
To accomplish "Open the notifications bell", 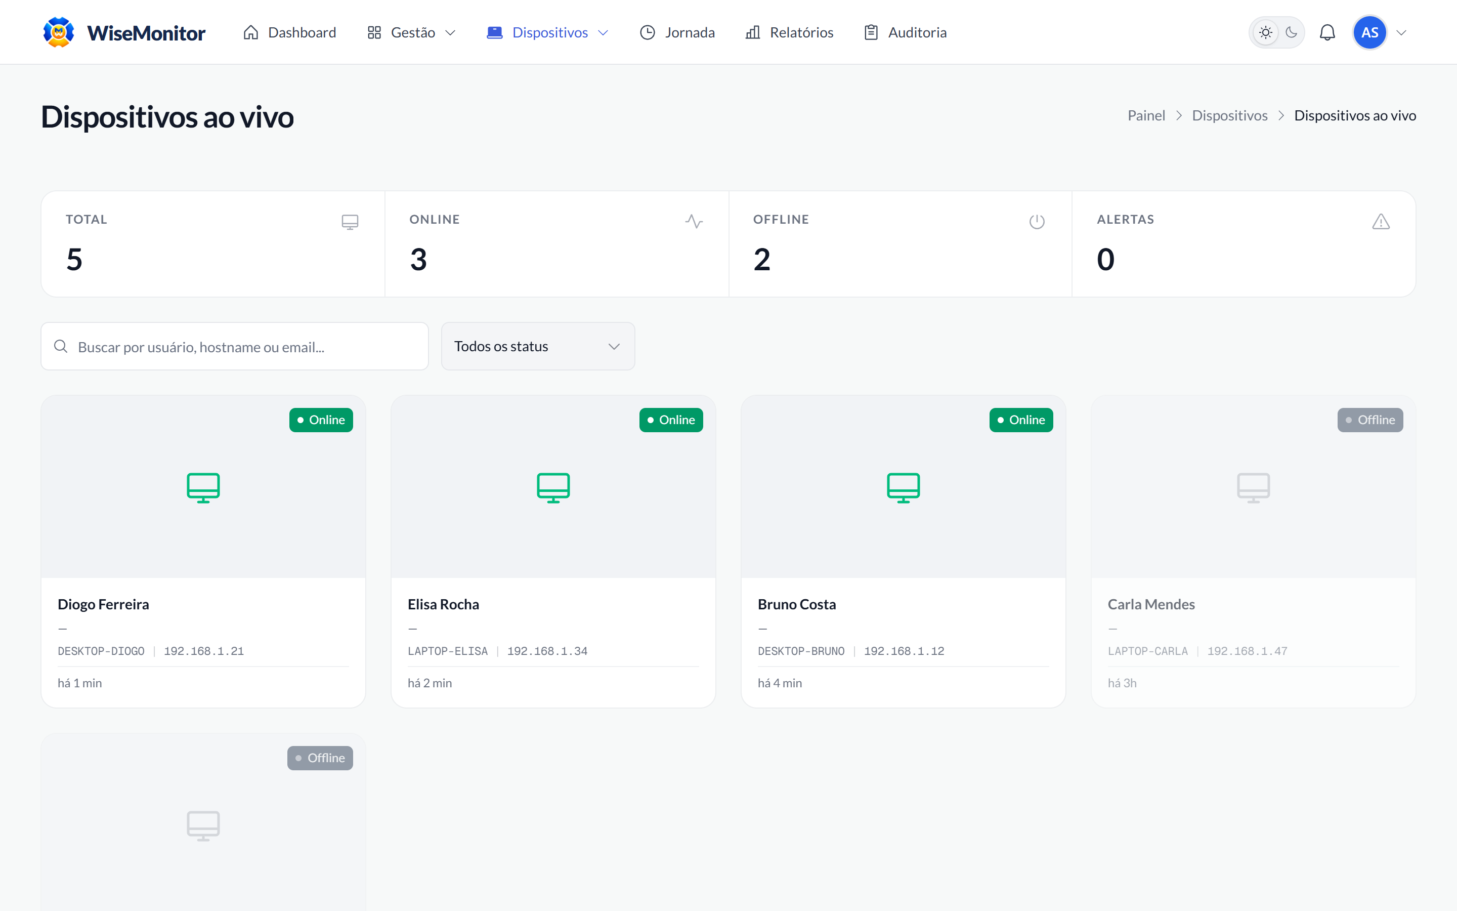I will click(x=1327, y=32).
